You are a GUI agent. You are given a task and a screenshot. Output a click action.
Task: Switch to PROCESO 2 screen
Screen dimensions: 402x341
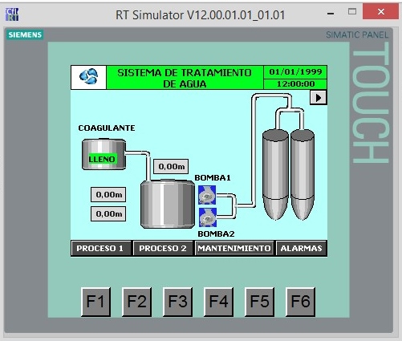[163, 249]
